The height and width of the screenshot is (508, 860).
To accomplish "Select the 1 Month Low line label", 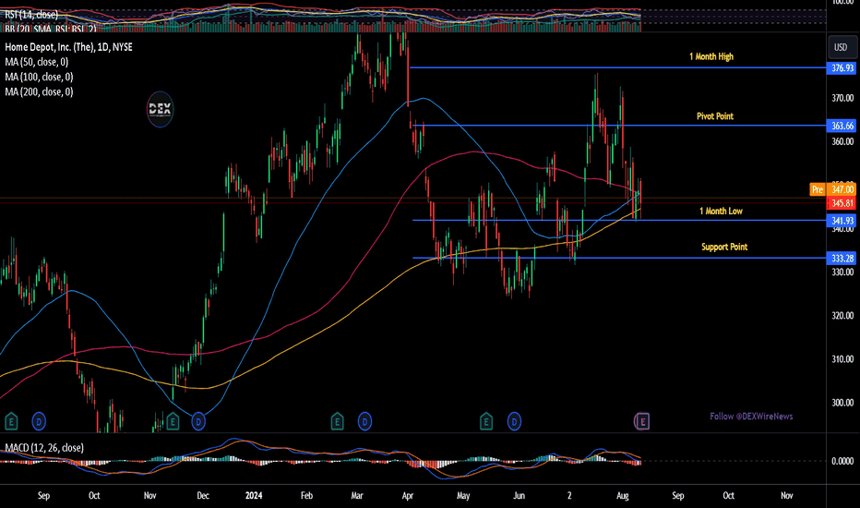I will (x=721, y=212).
